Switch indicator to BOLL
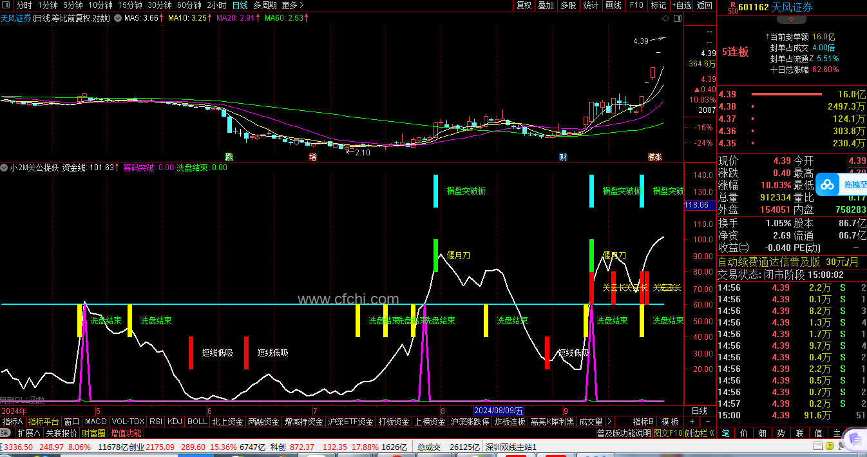Image resolution: width=867 pixels, height=457 pixels. pos(197,422)
